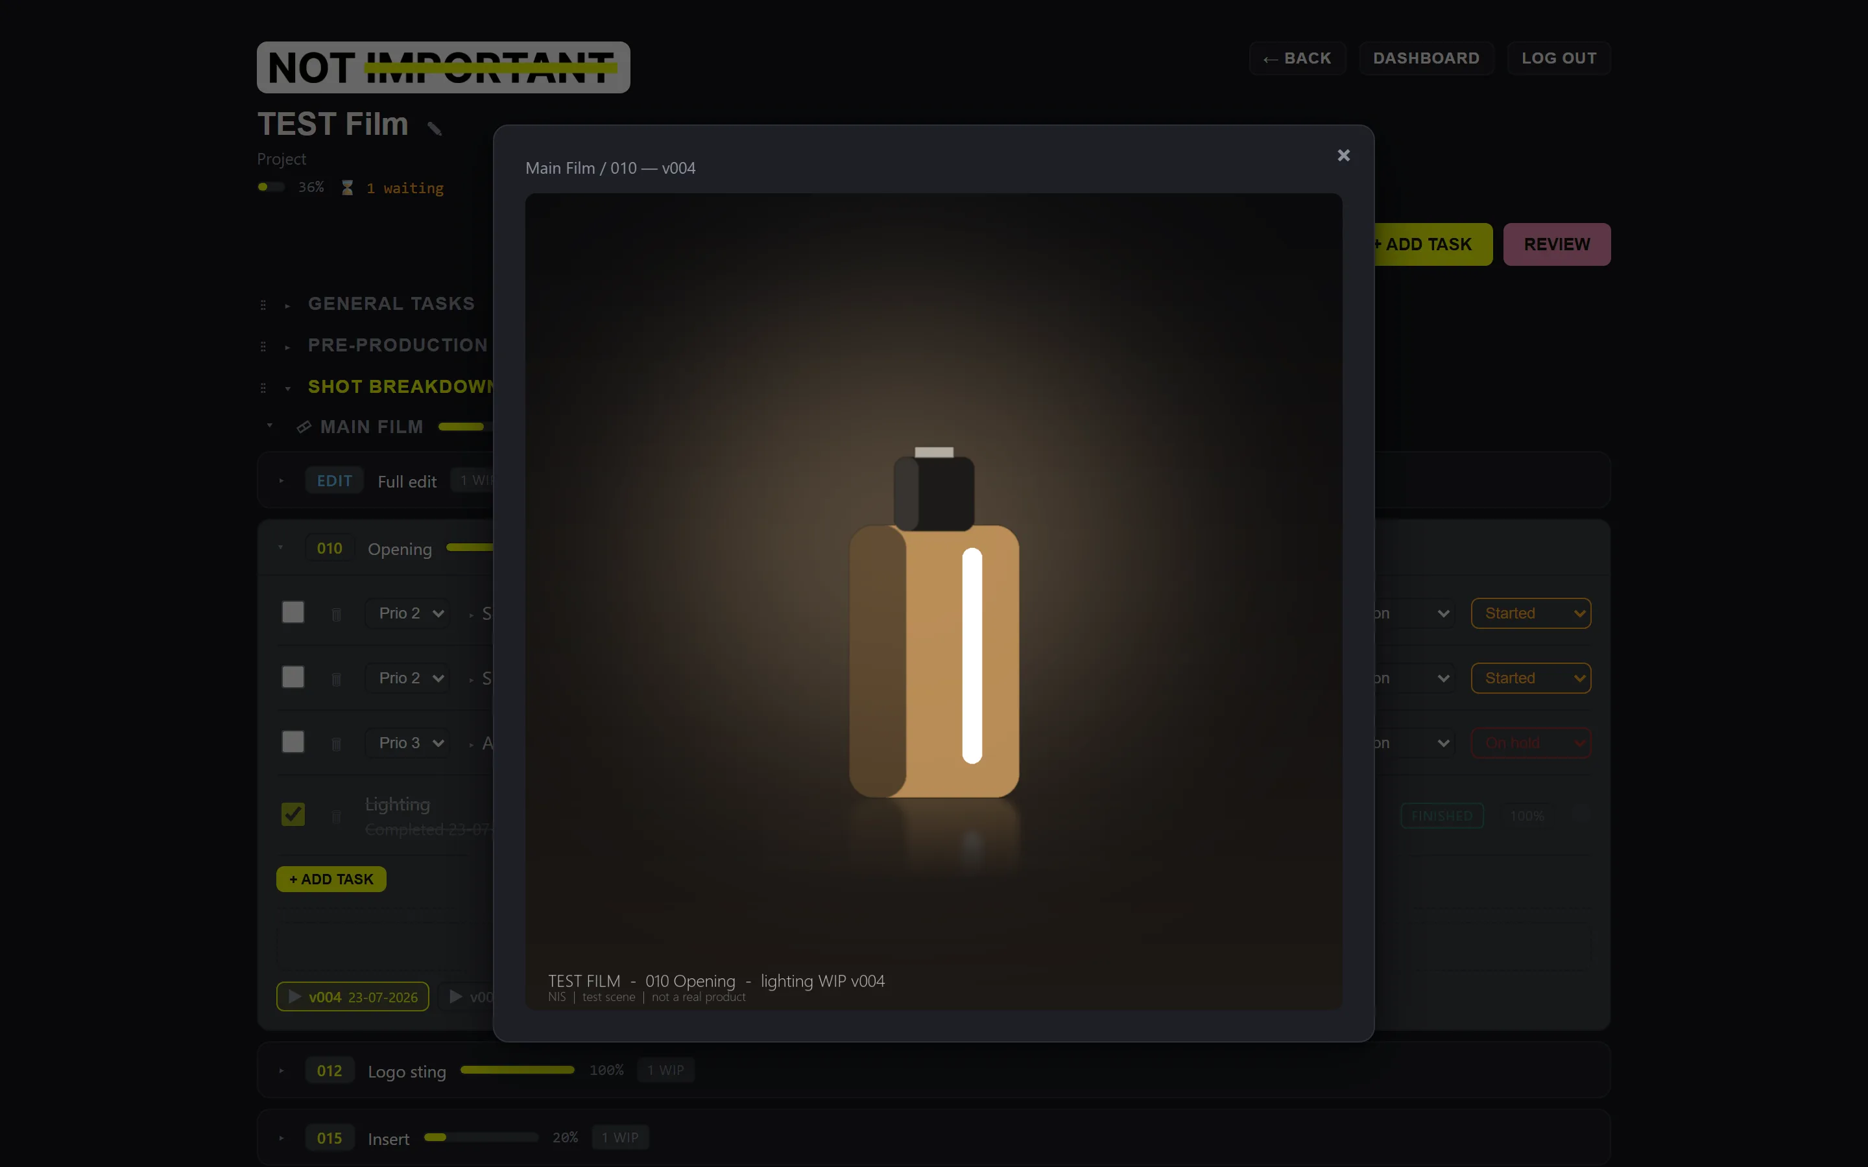Click the TEST Film project title

(x=333, y=124)
